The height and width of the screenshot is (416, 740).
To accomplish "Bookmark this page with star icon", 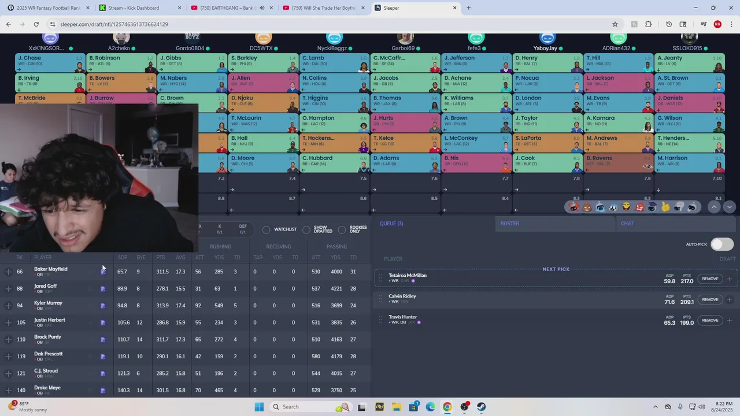I will pyautogui.click(x=615, y=24).
